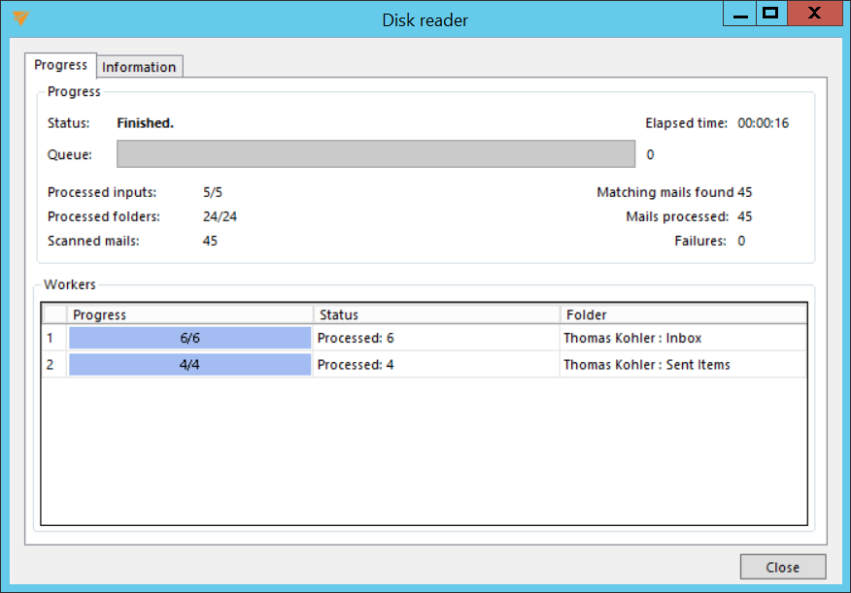Screen dimensions: 851x593
Task: Click the 'Processed: 4' status cell
Action: tap(436, 365)
